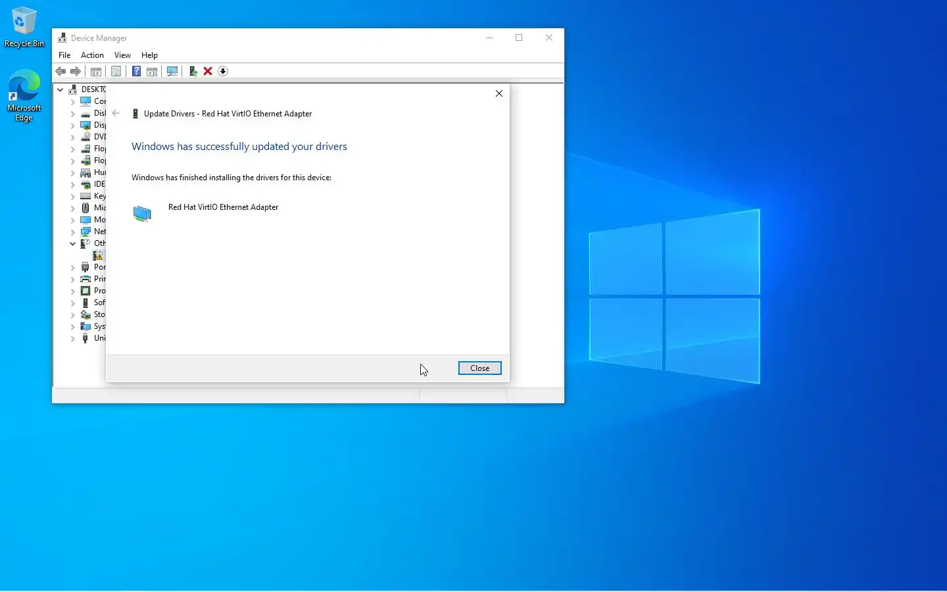Open the Properties toolbar icon
Screen dimensions: 947x592
[x=116, y=71]
